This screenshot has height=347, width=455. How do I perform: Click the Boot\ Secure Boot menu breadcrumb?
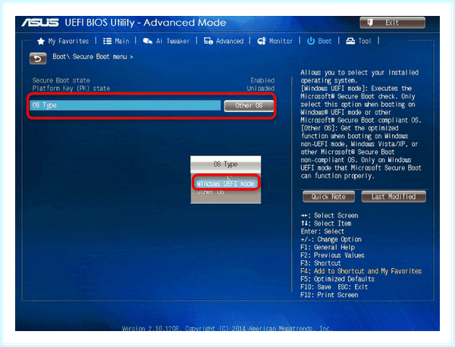point(93,57)
